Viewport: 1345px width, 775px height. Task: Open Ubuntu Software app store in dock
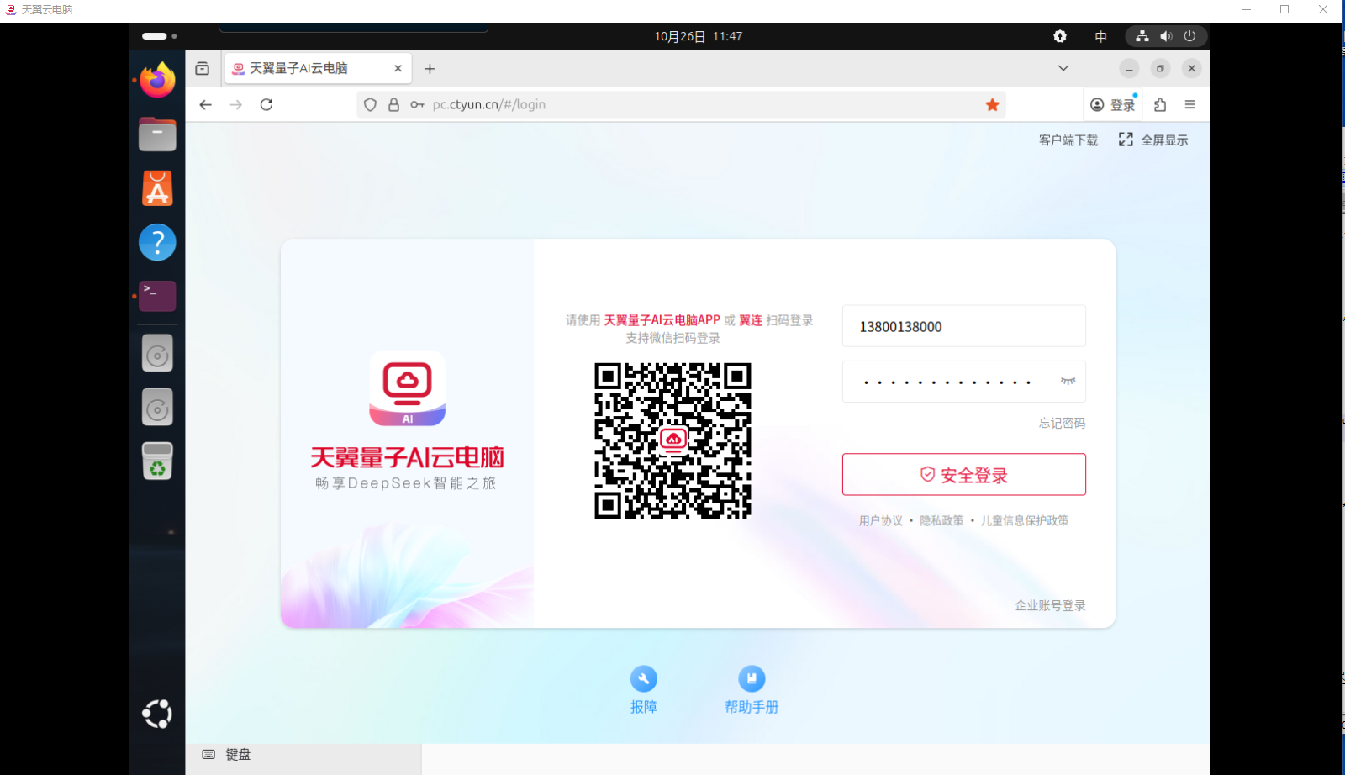pyautogui.click(x=157, y=188)
